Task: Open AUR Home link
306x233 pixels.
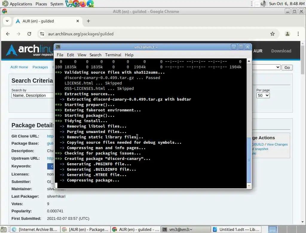Action: [x=19, y=67]
